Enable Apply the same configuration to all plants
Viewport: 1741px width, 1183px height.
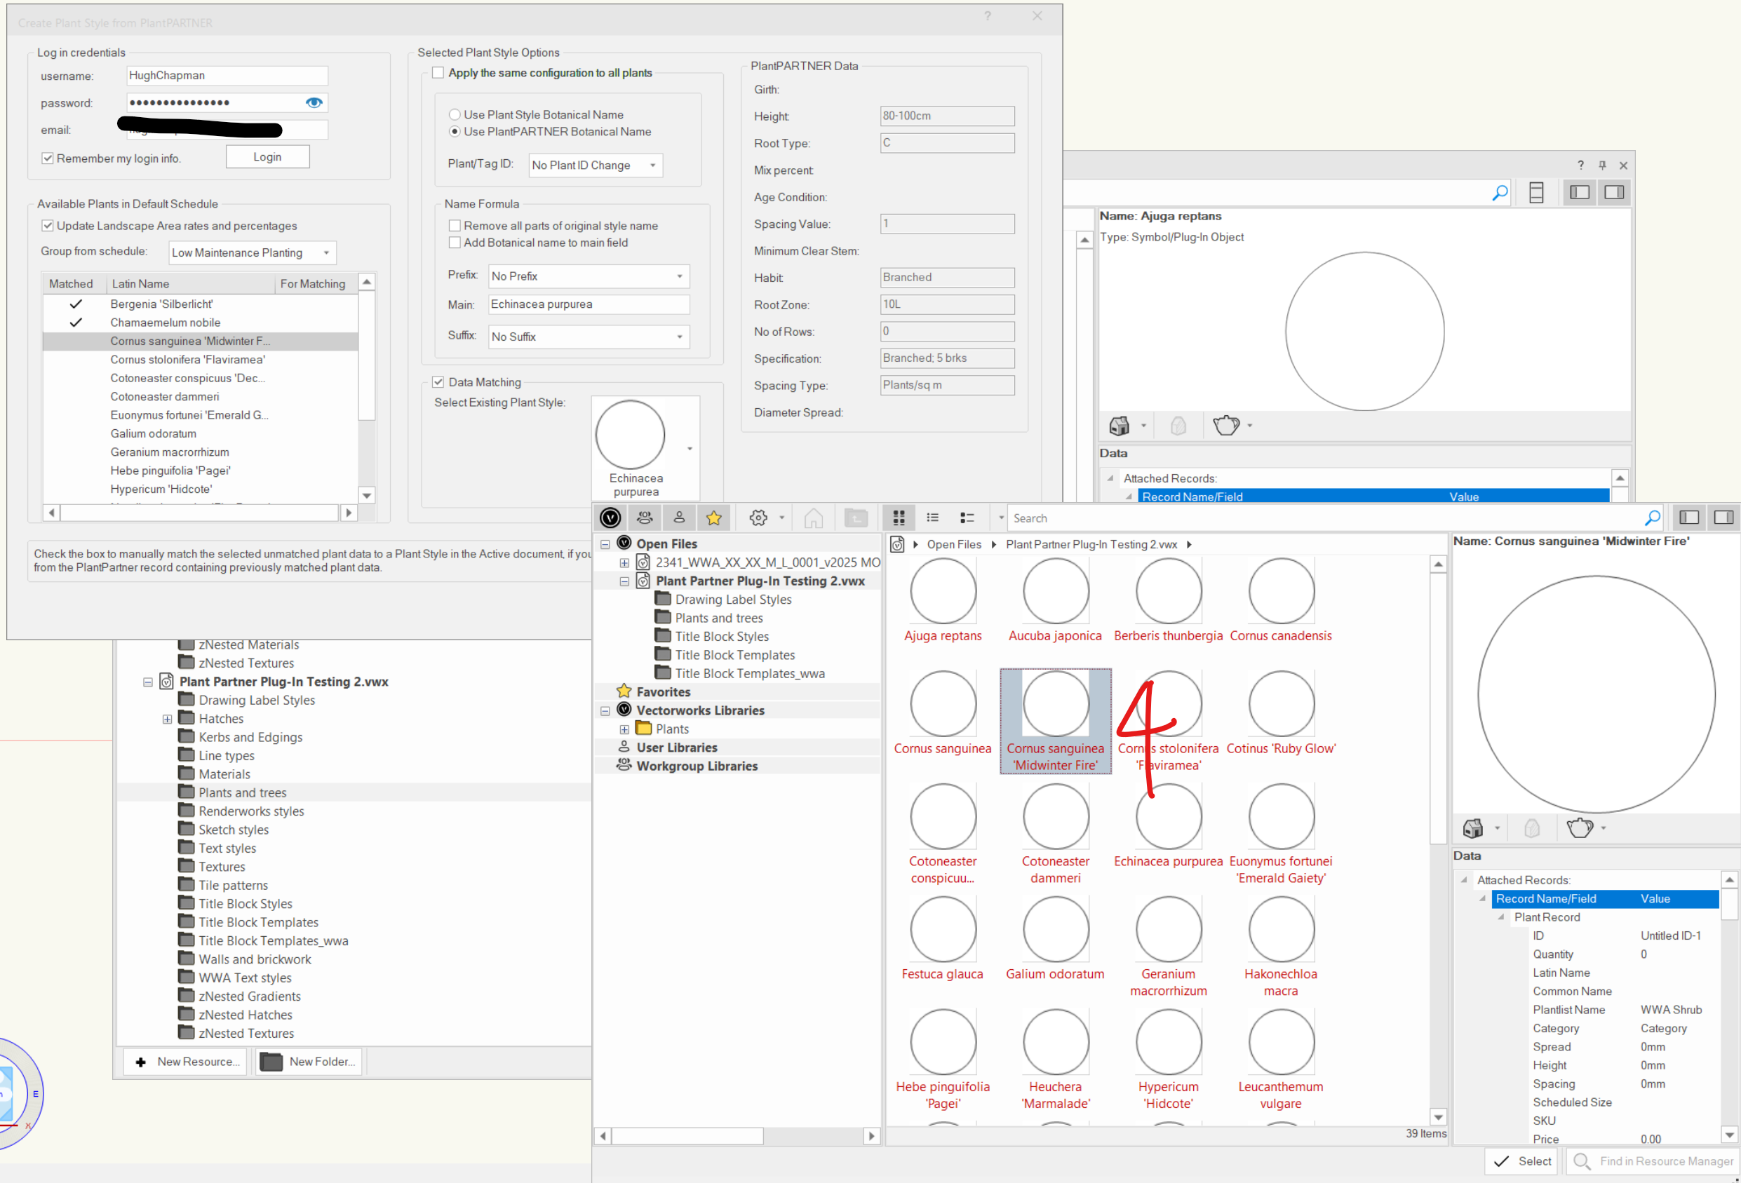tap(438, 73)
